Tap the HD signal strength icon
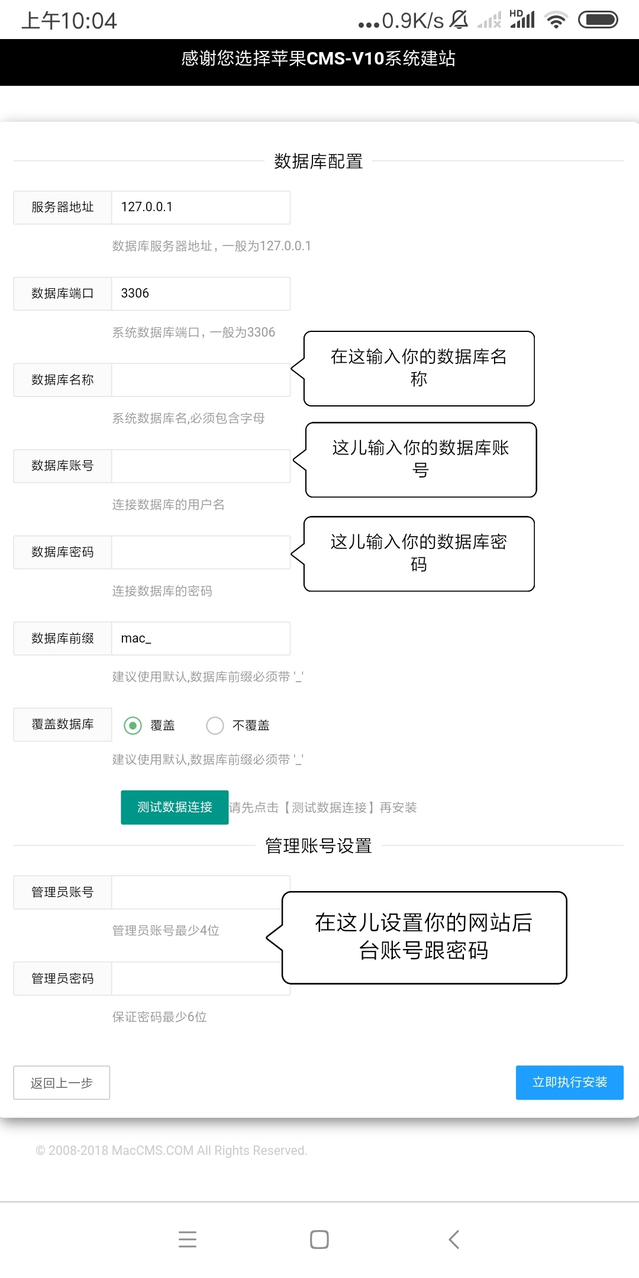 (524, 20)
